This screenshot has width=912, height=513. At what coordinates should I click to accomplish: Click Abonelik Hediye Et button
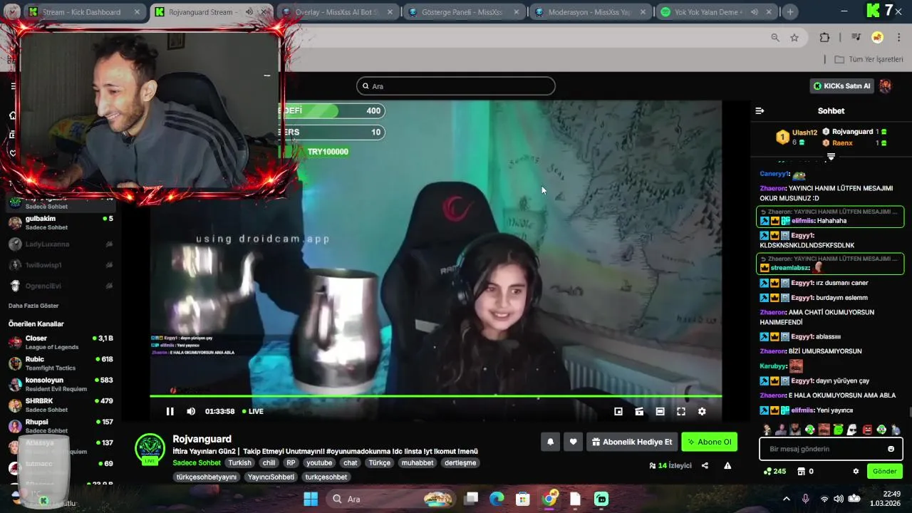632,442
